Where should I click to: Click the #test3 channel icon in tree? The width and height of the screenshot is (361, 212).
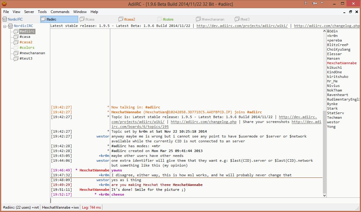[x=16, y=58]
